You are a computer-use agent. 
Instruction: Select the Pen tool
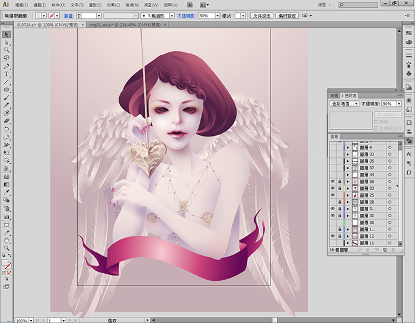7,66
